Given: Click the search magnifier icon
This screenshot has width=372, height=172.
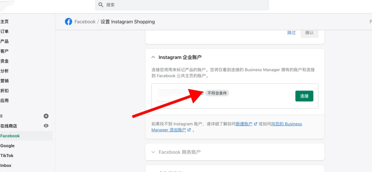Looking at the screenshot, I should (x=101, y=5).
